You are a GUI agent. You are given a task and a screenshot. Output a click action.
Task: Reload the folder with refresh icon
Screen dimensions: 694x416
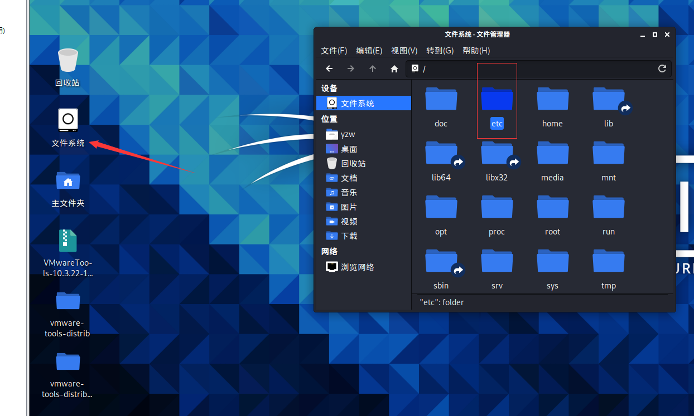[x=662, y=68]
